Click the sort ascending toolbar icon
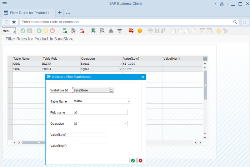The height and width of the screenshot is (167, 250). coord(111,30)
